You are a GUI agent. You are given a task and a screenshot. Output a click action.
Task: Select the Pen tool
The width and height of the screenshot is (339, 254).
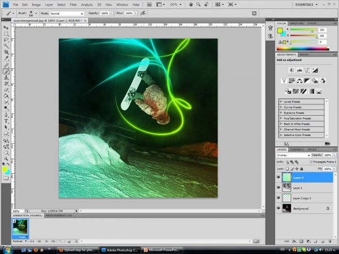pyautogui.click(x=6, y=115)
